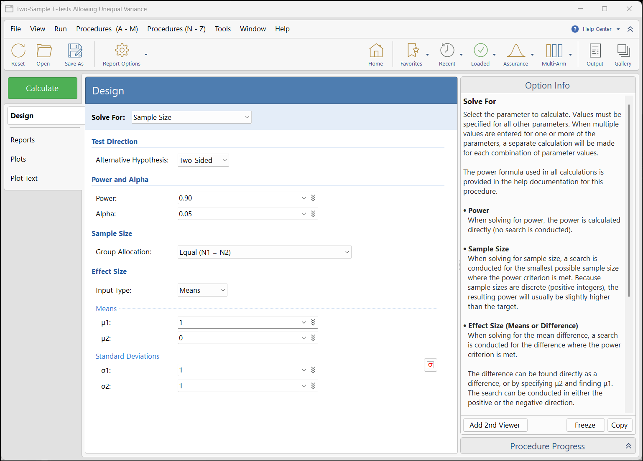
Task: Click the Save As disk icon
Action: tap(75, 51)
